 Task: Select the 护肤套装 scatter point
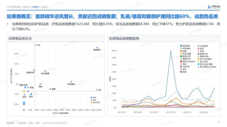click(x=71, y=82)
